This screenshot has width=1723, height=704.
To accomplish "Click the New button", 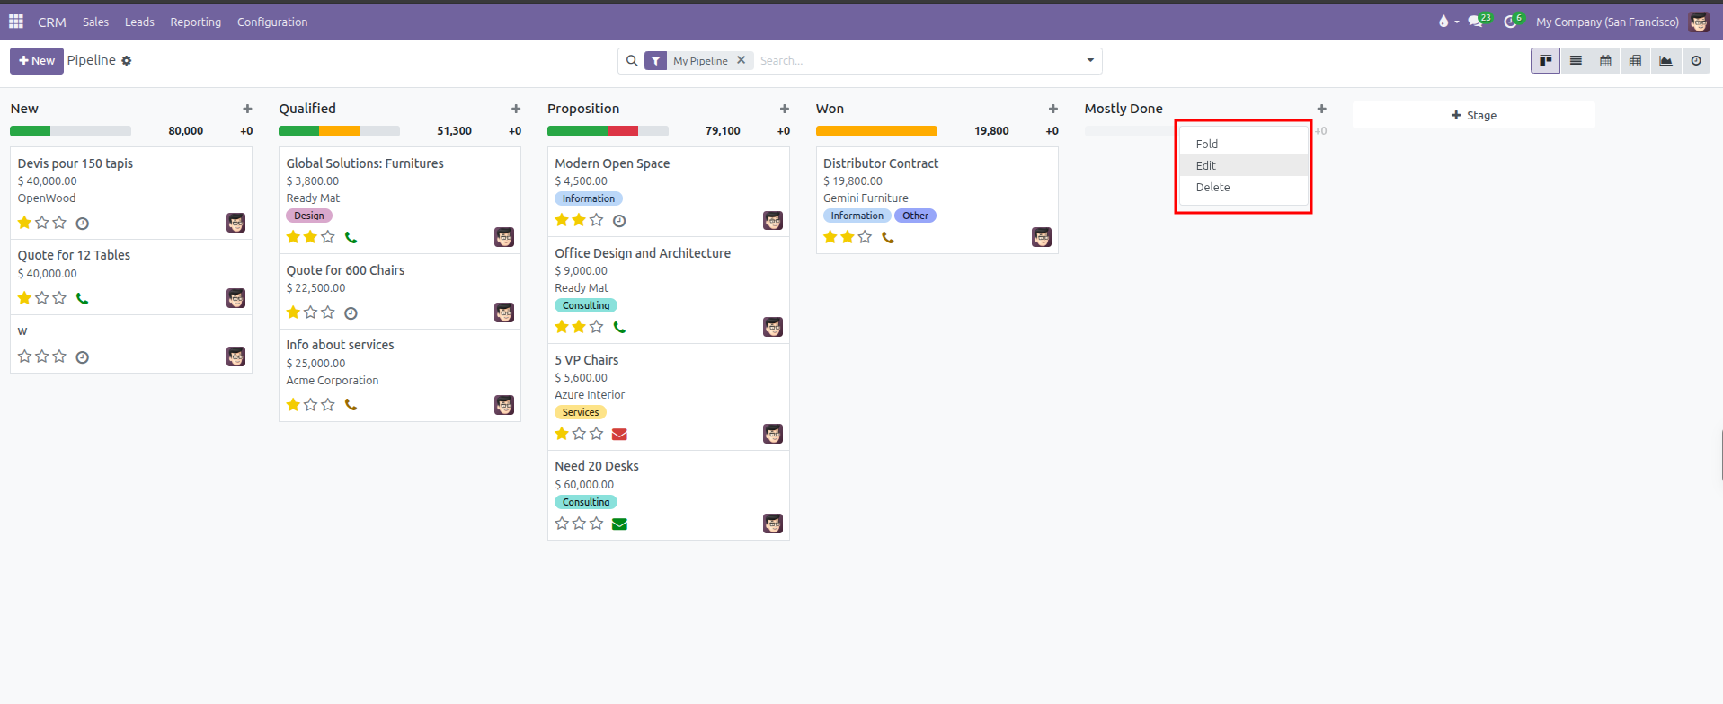I will [x=37, y=61].
